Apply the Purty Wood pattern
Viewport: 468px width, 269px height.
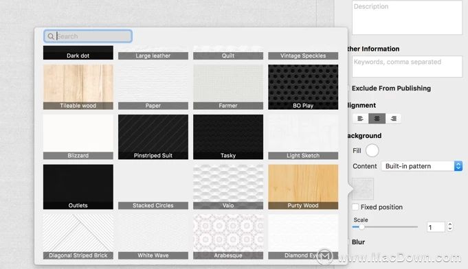point(303,187)
